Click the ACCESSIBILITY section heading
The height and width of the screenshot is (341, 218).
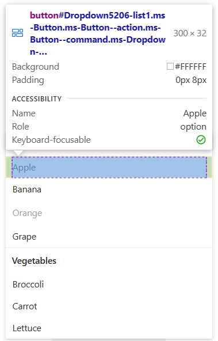(x=37, y=99)
